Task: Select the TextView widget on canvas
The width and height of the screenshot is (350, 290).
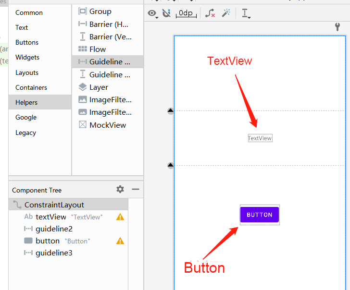Action: coord(260,138)
